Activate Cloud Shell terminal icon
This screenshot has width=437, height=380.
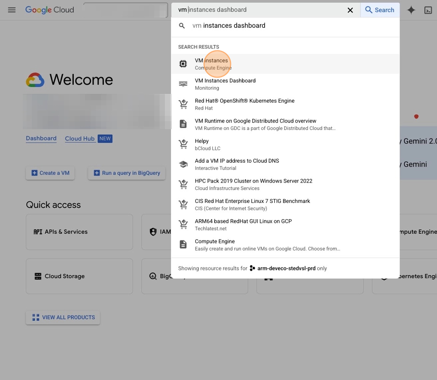pos(428,10)
